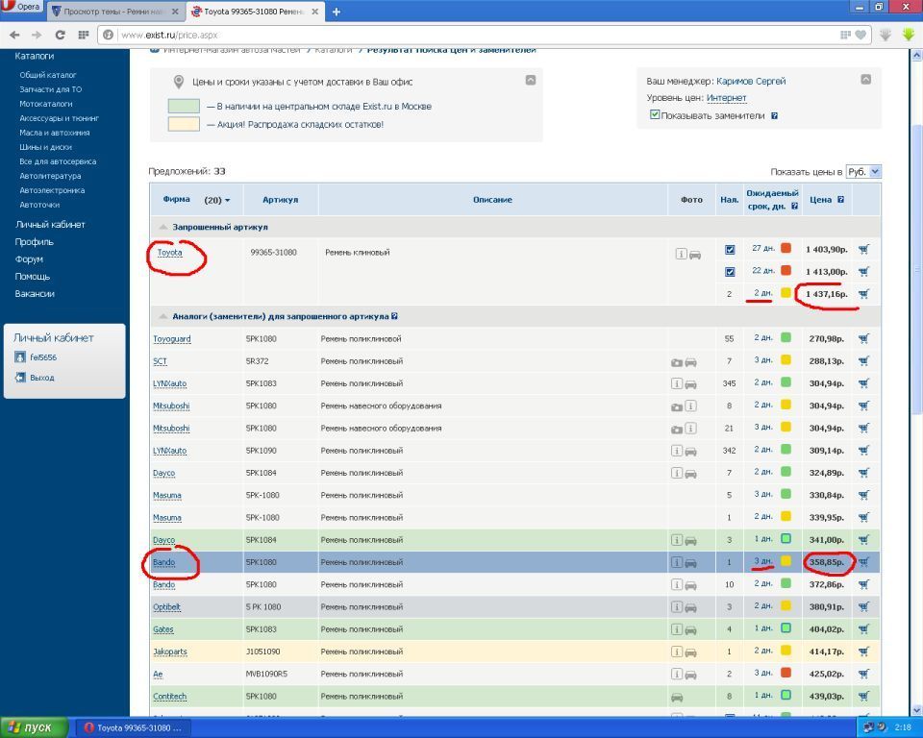Click the car applicability icon for Contitech

click(677, 697)
